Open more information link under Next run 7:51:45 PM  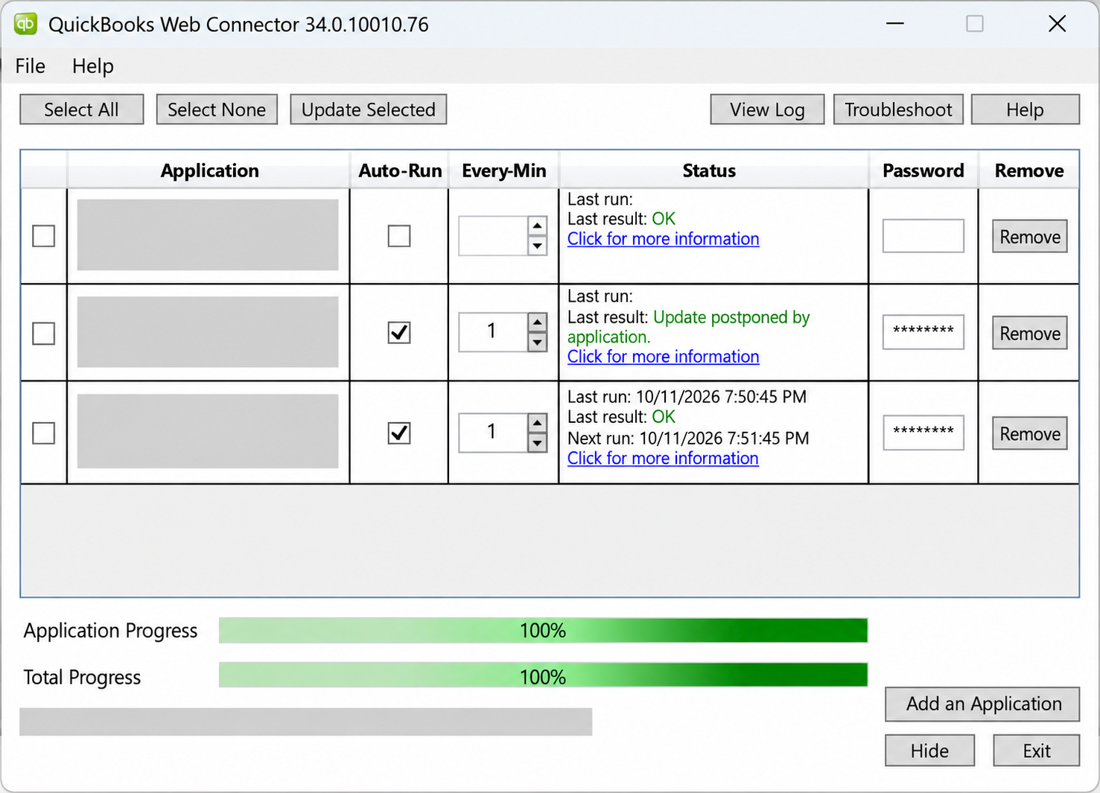pos(663,458)
